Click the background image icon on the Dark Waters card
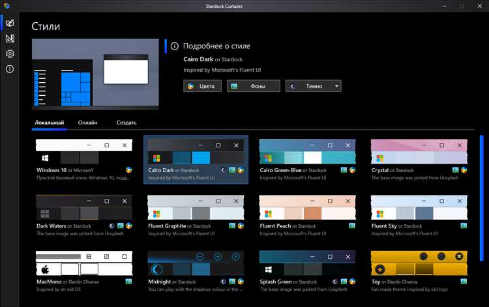 (121, 226)
